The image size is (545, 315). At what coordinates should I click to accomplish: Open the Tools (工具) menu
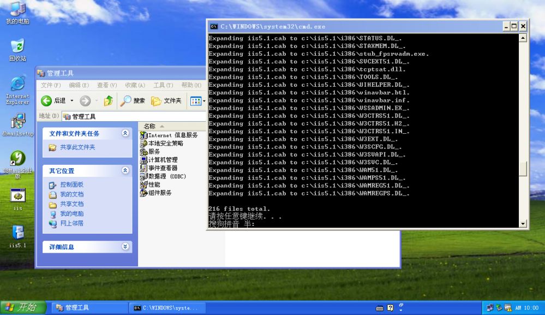[163, 85]
